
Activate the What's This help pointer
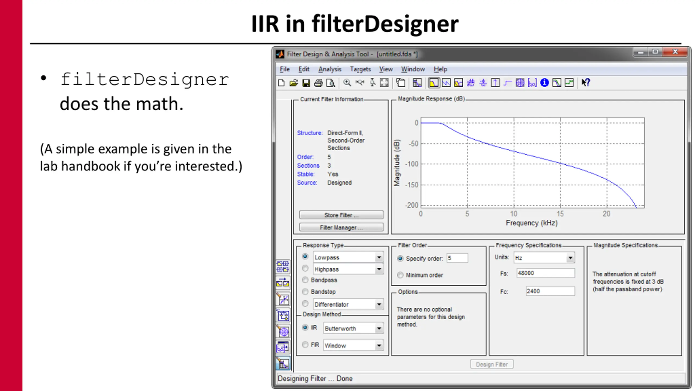[x=586, y=83]
